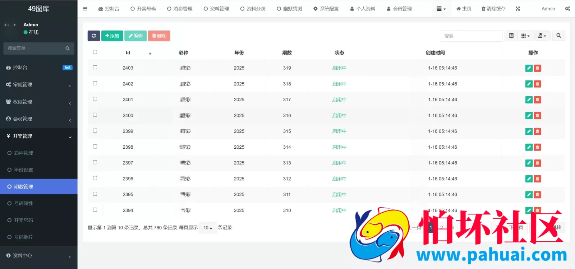The image size is (575, 269).
Task: Expand the 资料中心 sidebar menu
Action: (39, 256)
